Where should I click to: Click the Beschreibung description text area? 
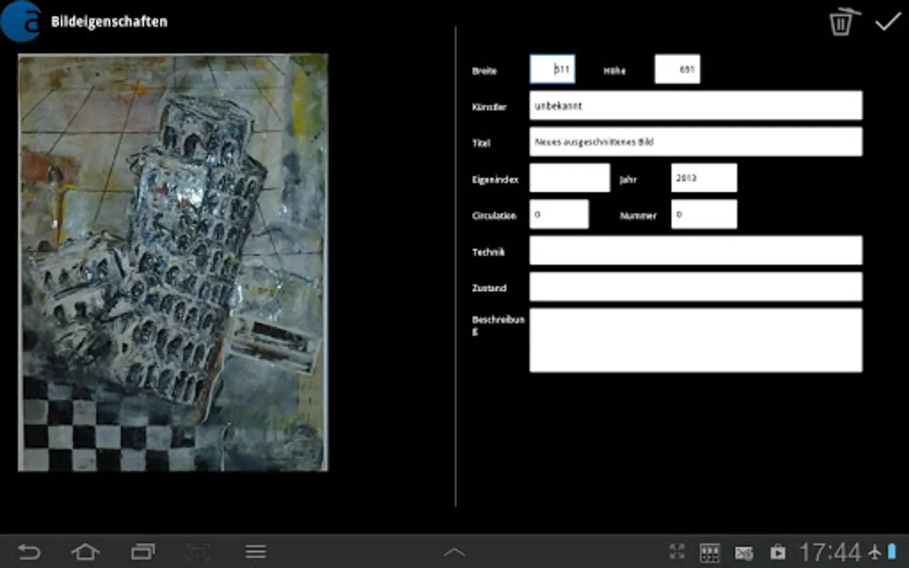pyautogui.click(x=696, y=340)
